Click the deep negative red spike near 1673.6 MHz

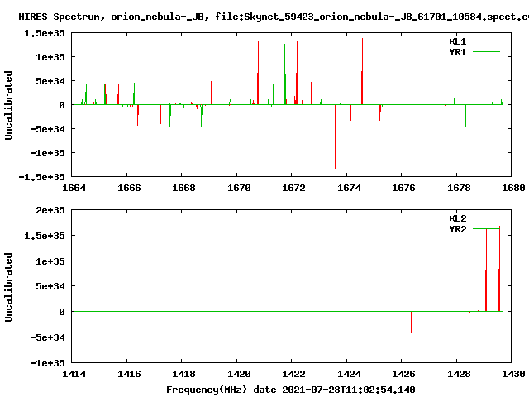pyautogui.click(x=336, y=136)
